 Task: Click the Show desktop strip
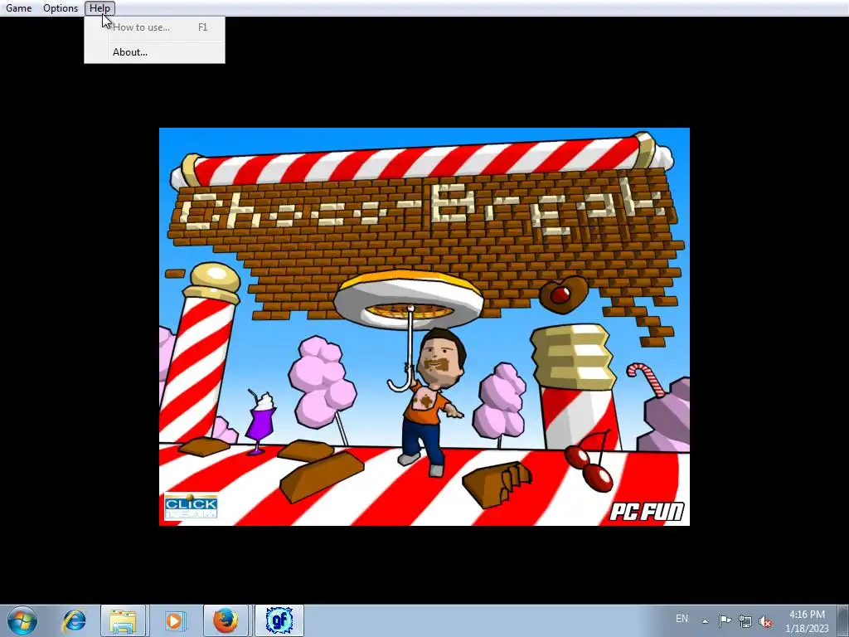[845, 620]
